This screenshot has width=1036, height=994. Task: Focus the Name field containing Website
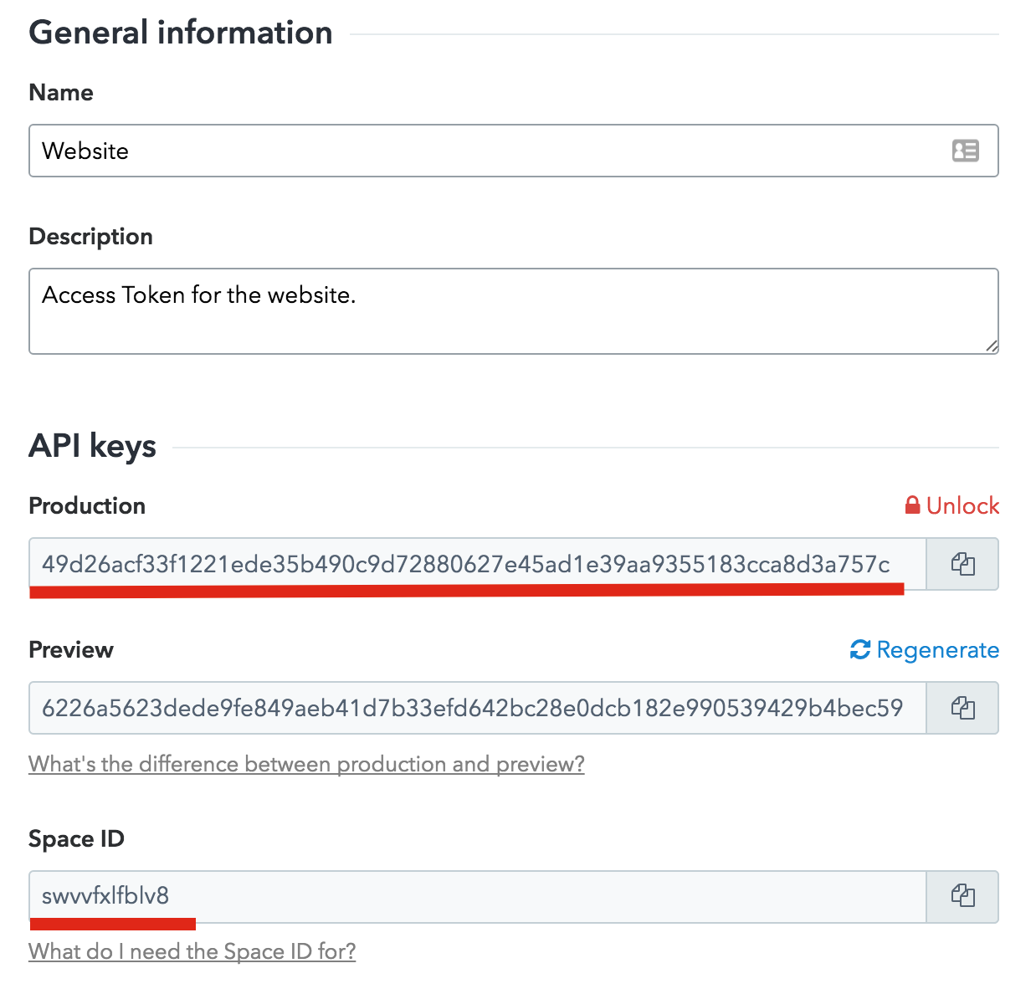pyautogui.click(x=514, y=151)
